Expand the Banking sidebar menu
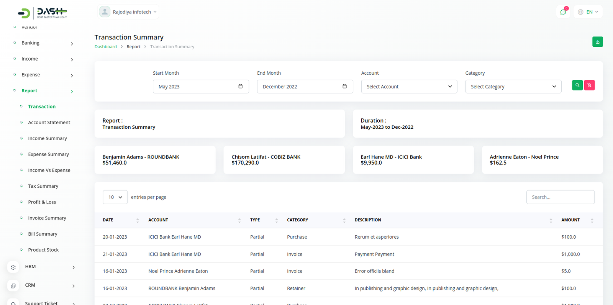 [43, 43]
